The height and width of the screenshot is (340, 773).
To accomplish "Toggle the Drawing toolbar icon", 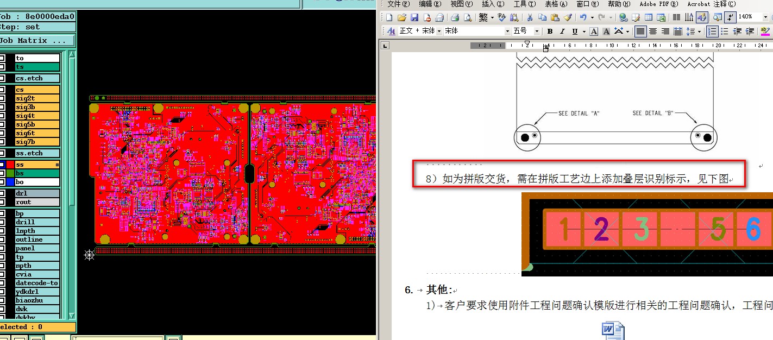I will pos(702,17).
